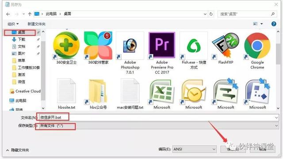Refresh the current folder listing

211,14
